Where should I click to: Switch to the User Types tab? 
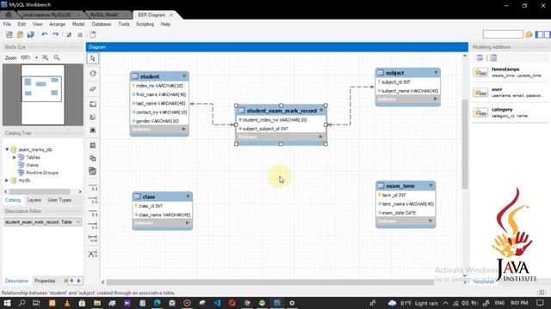[x=59, y=200]
